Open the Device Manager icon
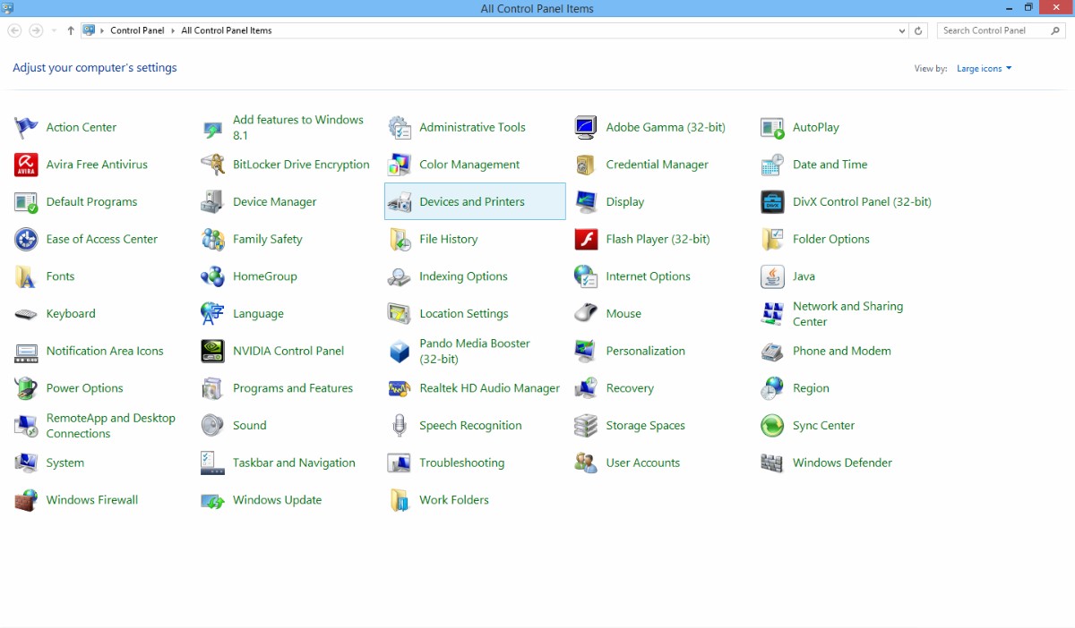The image size is (1075, 628). (212, 202)
